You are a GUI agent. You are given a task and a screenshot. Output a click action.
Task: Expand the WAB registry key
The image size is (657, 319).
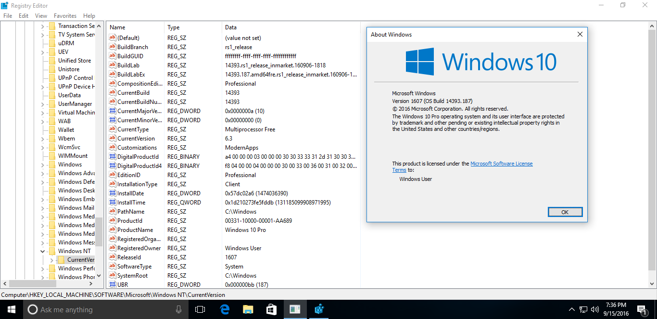coord(42,121)
